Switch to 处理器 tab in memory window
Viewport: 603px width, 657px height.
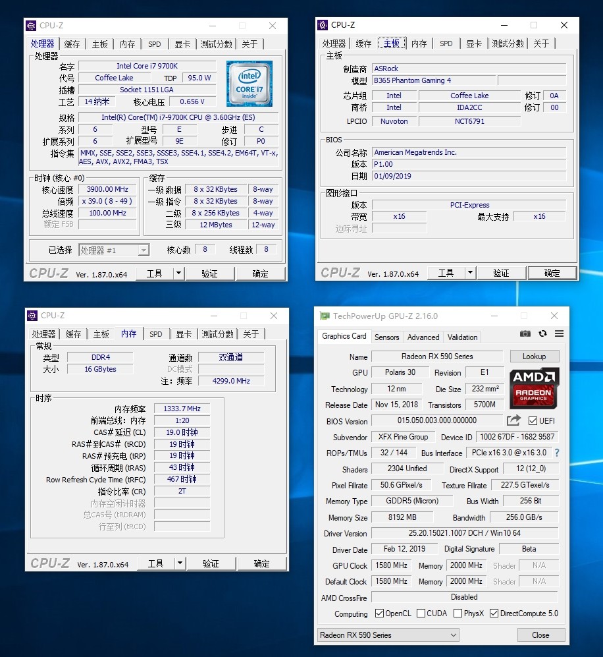coord(43,334)
